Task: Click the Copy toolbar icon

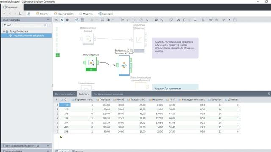Action: (184, 20)
